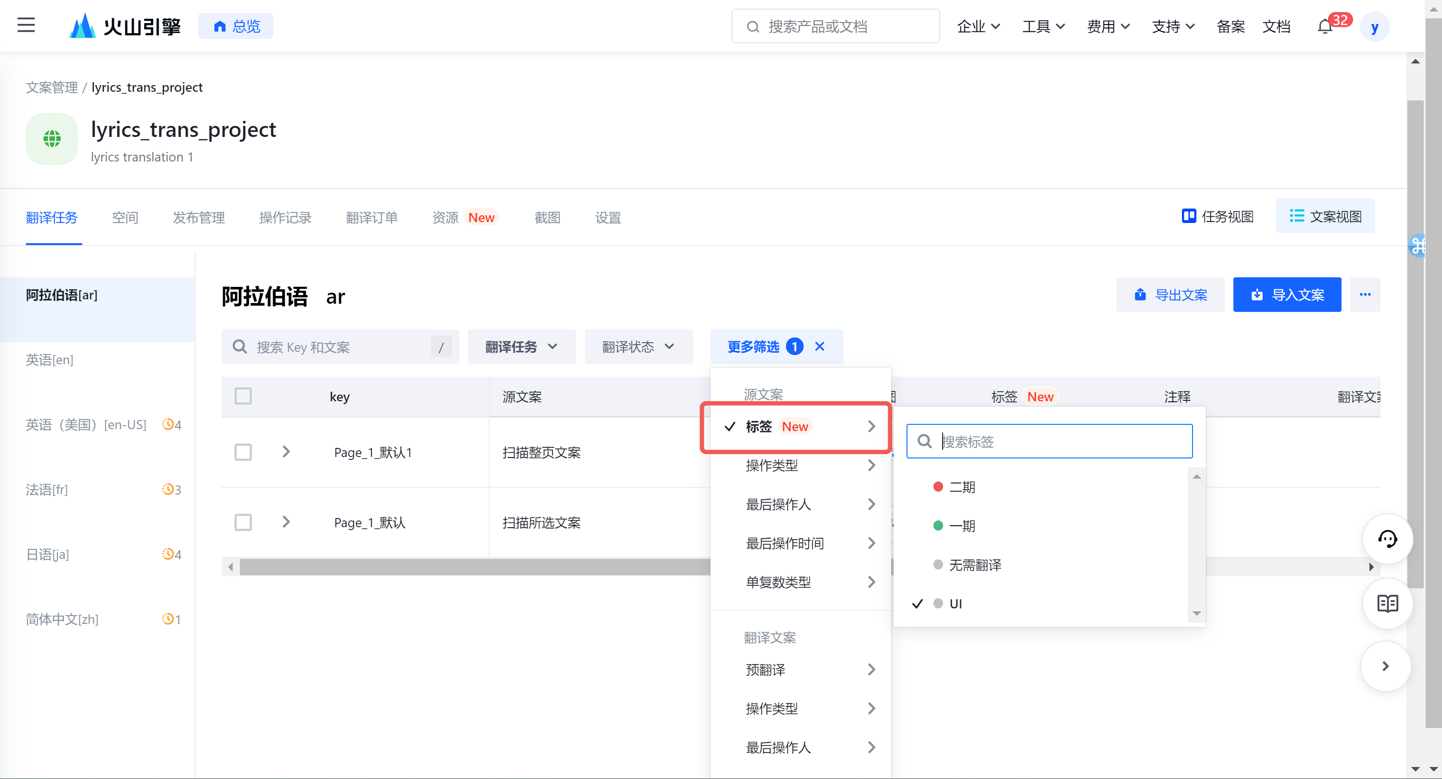
Task: Click the customer service headset icon
Action: [x=1387, y=539]
